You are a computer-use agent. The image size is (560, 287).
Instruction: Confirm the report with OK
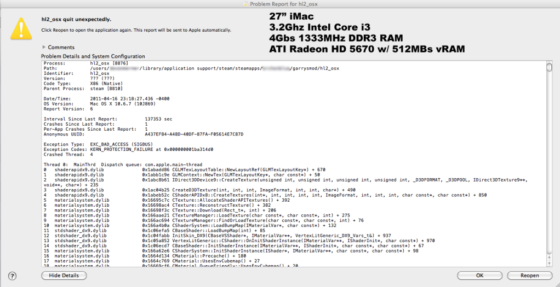coord(479,276)
